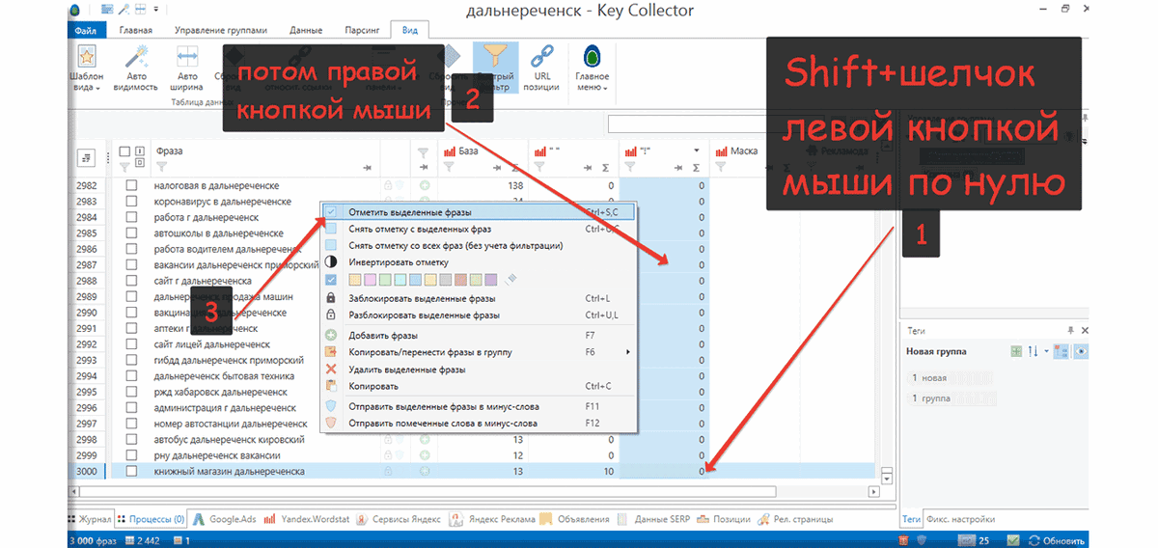Click the Google.Ads logo icon
Viewport: 1158px width, 548px height.
tap(198, 519)
